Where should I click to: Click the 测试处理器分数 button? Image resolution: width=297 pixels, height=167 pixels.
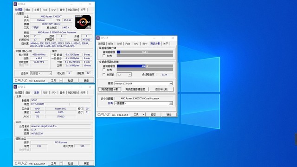click(110, 89)
